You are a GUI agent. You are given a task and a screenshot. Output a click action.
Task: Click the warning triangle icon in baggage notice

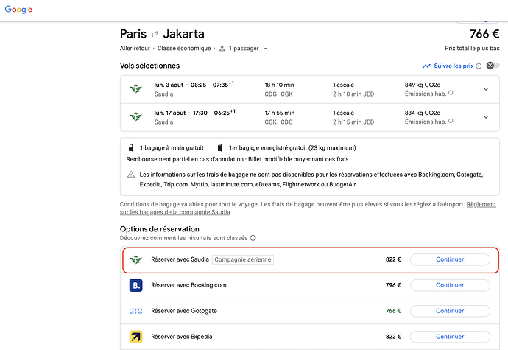point(131,175)
